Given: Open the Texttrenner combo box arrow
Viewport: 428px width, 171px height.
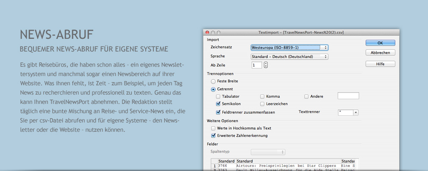Looking at the screenshot, I should coord(356,112).
